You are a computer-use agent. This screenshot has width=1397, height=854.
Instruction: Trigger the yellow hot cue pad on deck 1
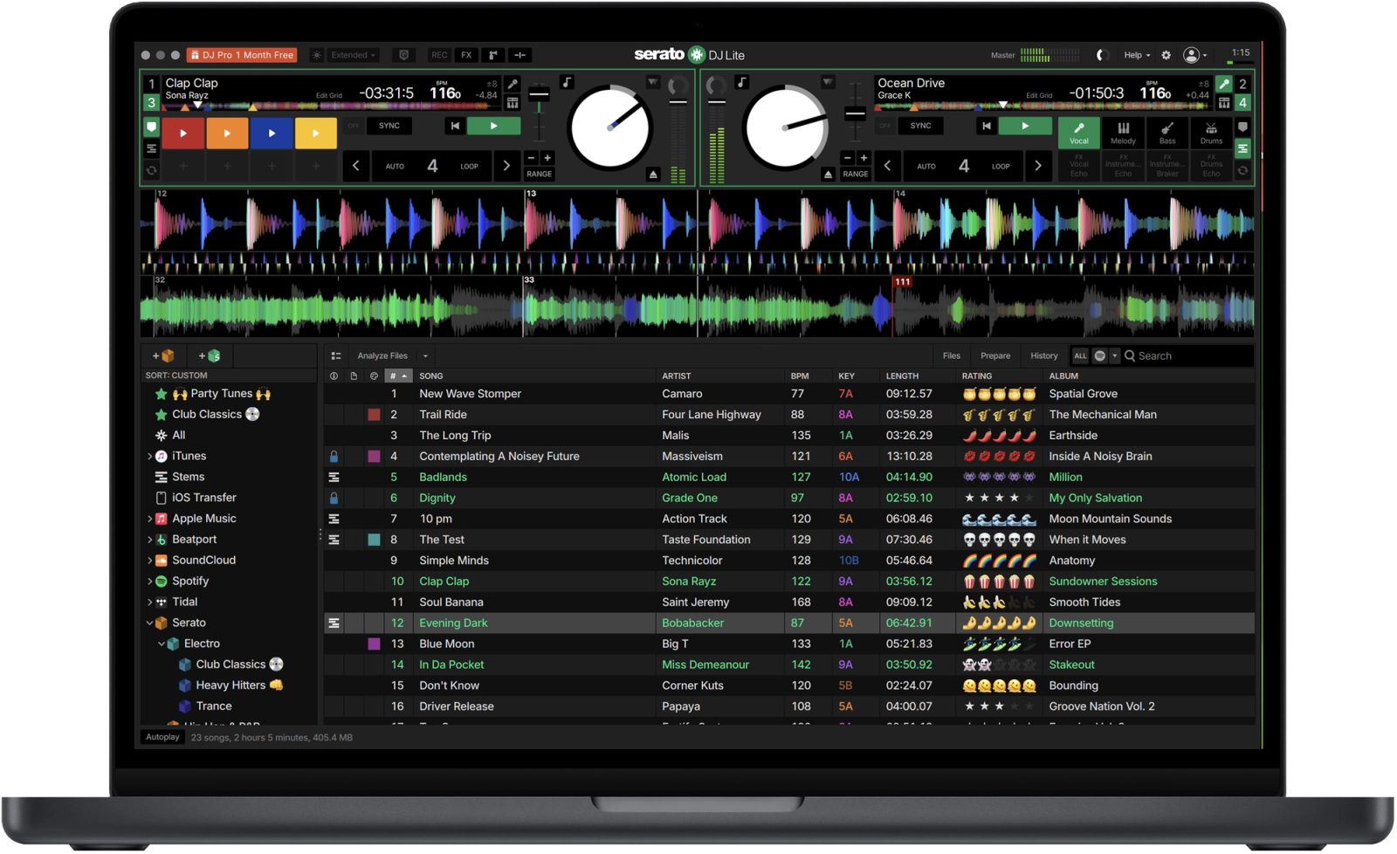coord(315,134)
